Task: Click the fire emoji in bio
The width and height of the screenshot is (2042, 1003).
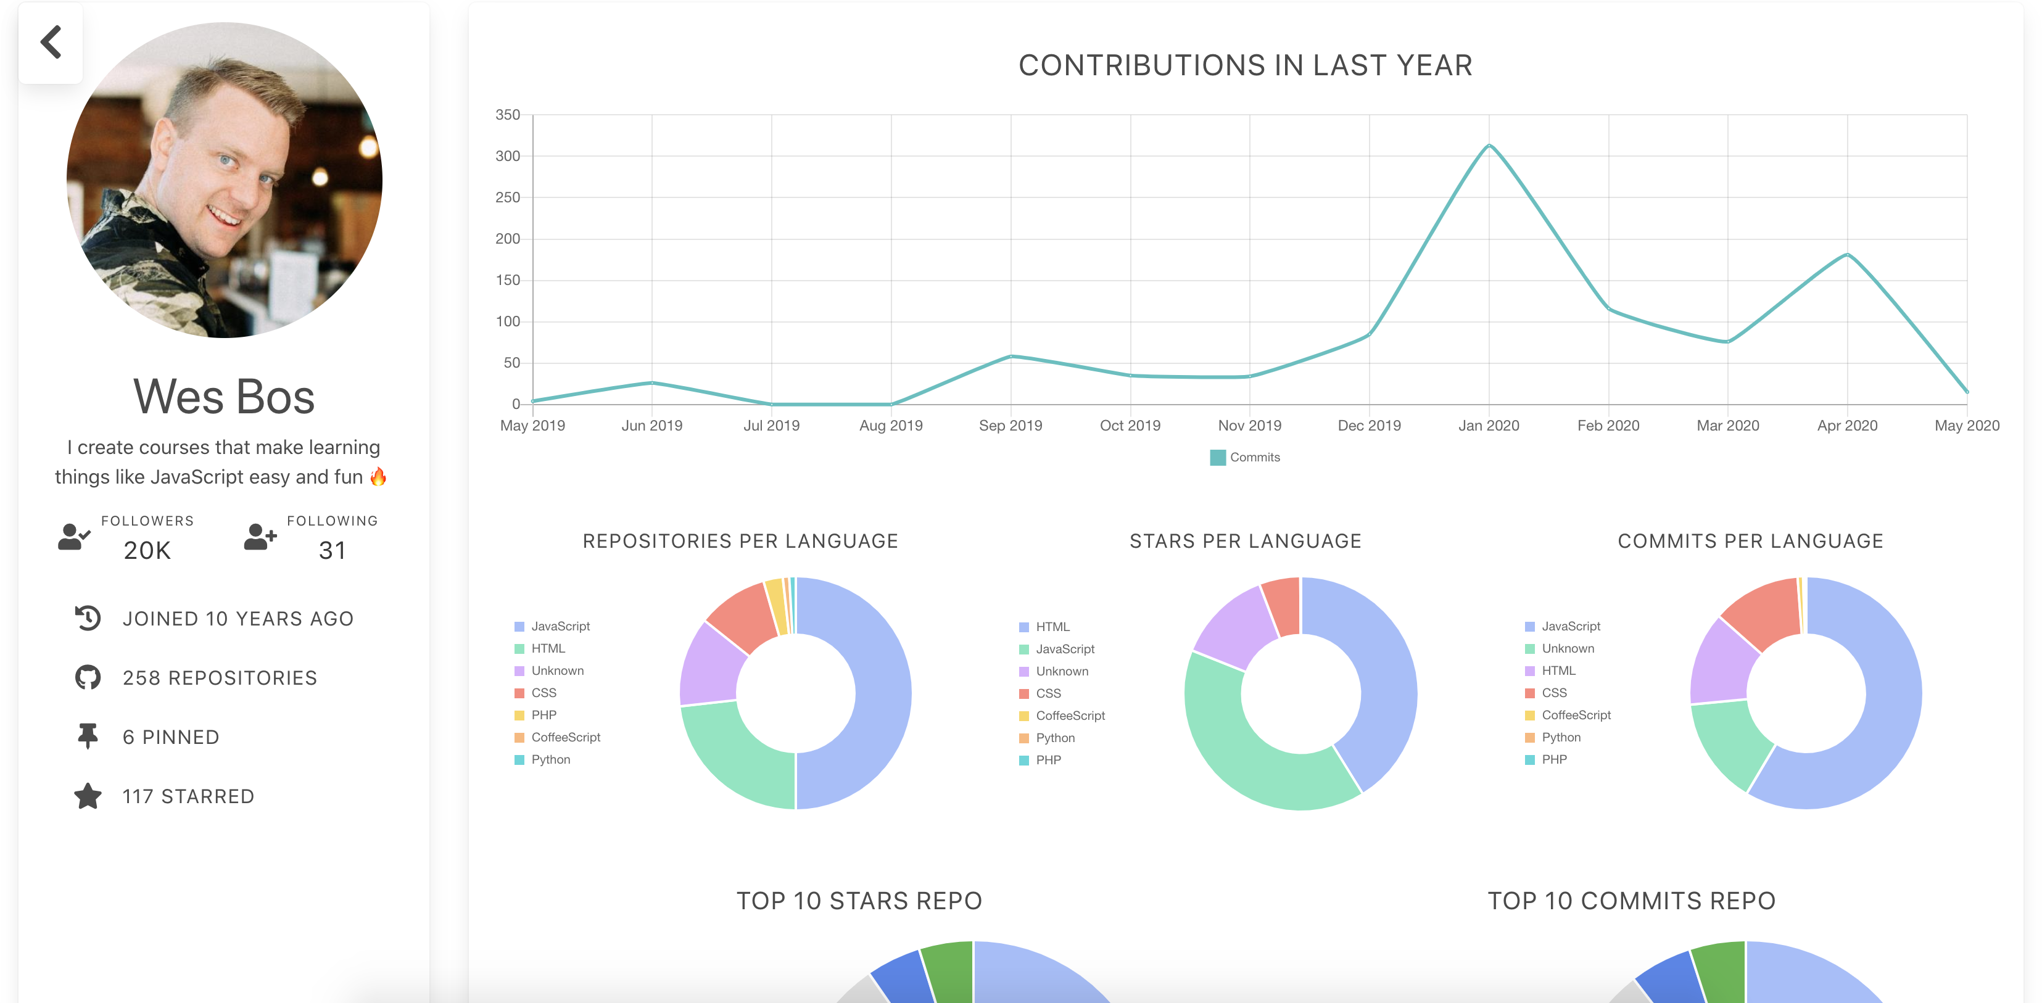Action: [x=379, y=477]
